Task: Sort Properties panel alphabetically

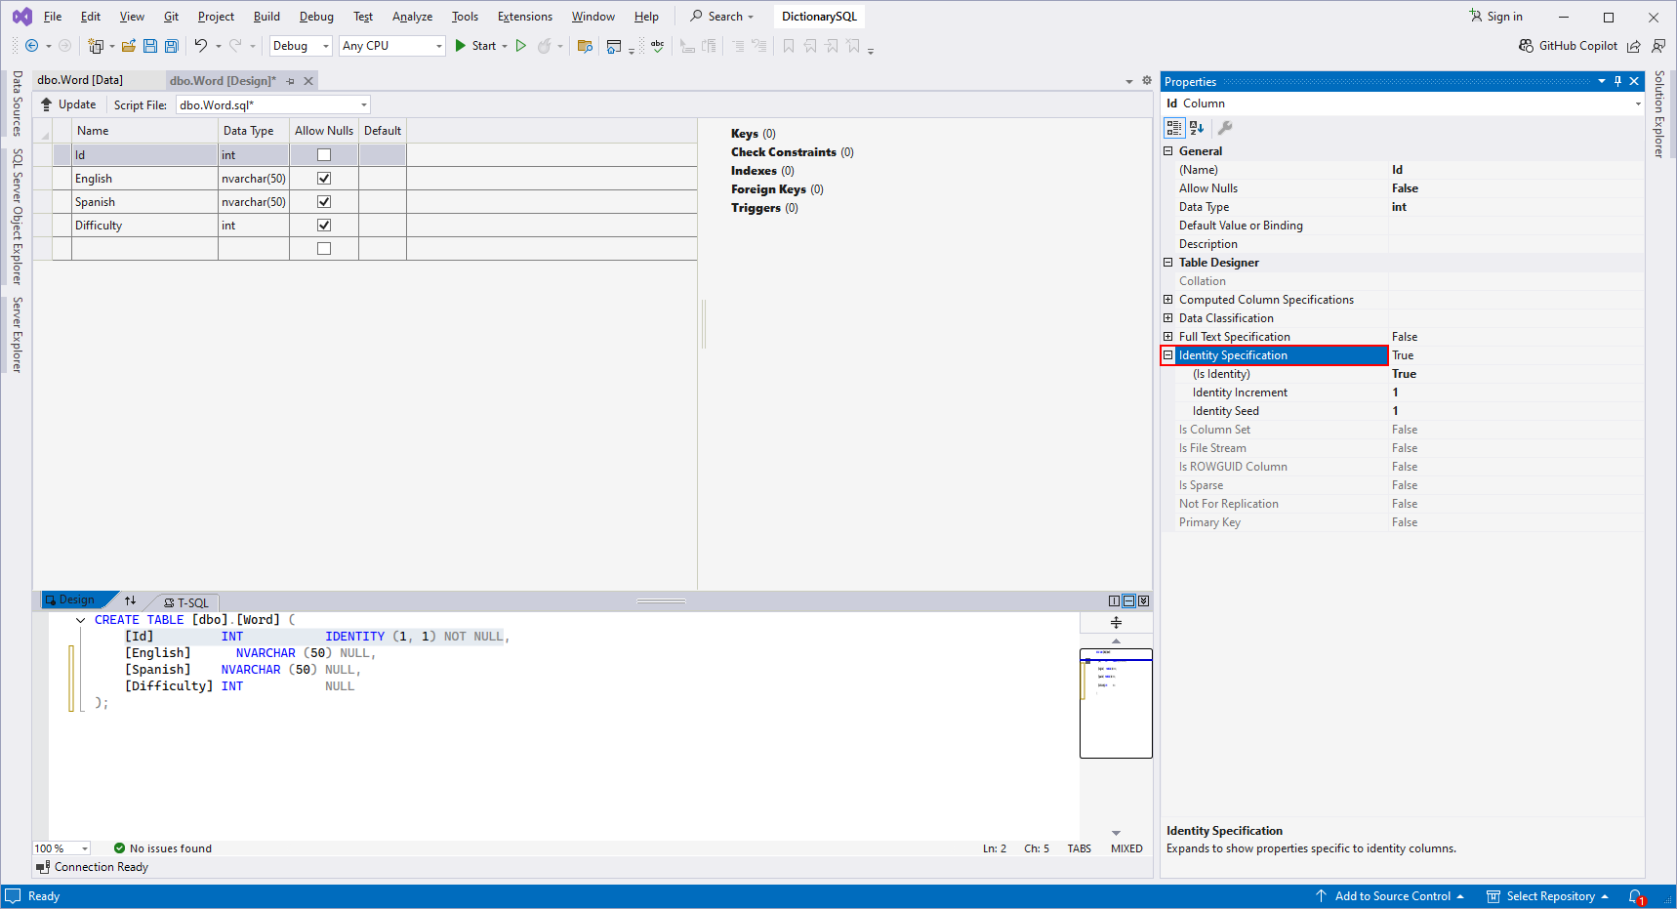Action: (1196, 127)
